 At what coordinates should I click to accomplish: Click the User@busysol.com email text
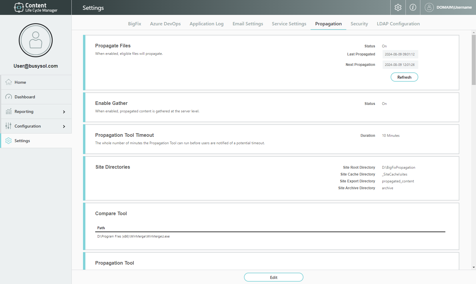point(36,66)
